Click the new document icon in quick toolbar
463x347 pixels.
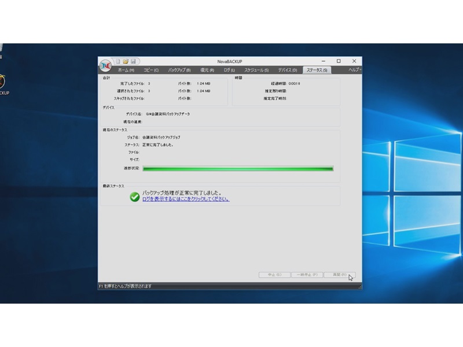118,61
